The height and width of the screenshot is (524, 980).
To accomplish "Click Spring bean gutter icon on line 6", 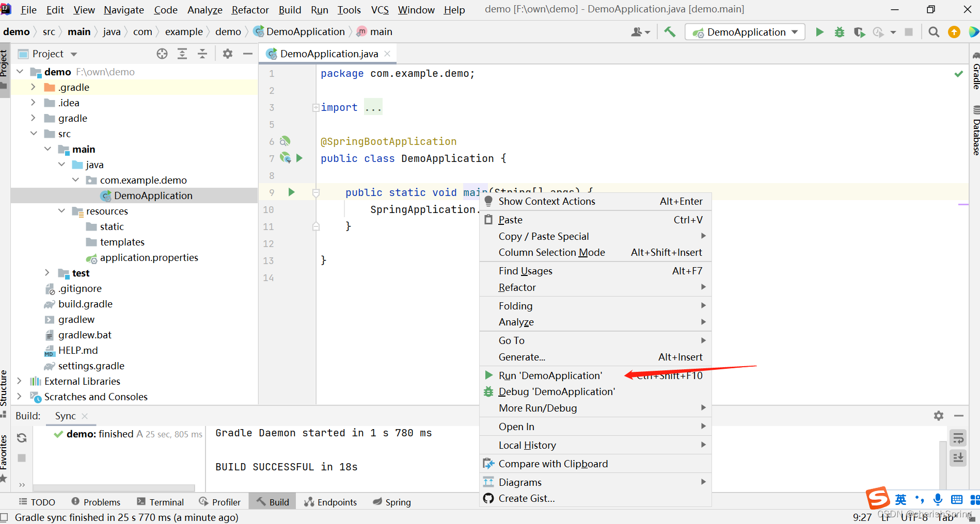I will [x=285, y=141].
